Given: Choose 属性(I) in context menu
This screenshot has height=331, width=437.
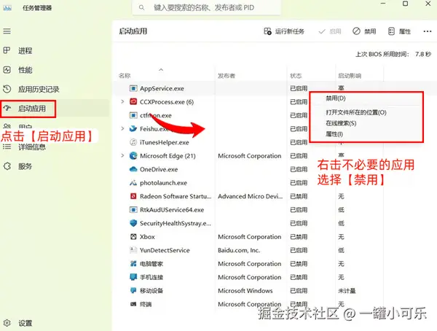Looking at the screenshot, I should pos(334,134).
